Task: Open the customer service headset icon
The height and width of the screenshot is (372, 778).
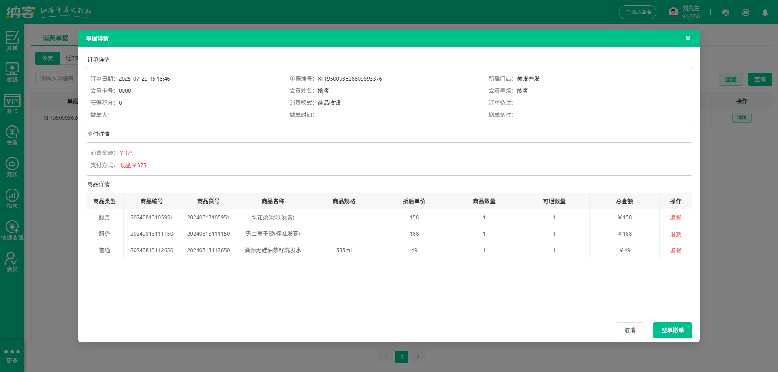Action: click(x=725, y=13)
